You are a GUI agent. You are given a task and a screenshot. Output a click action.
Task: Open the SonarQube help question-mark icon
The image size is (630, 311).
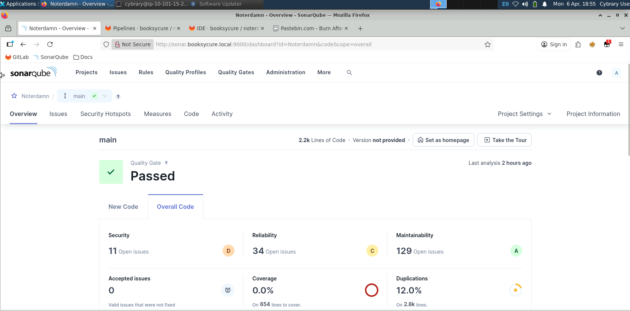599,73
